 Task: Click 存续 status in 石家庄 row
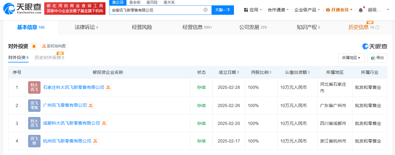pos(201,87)
